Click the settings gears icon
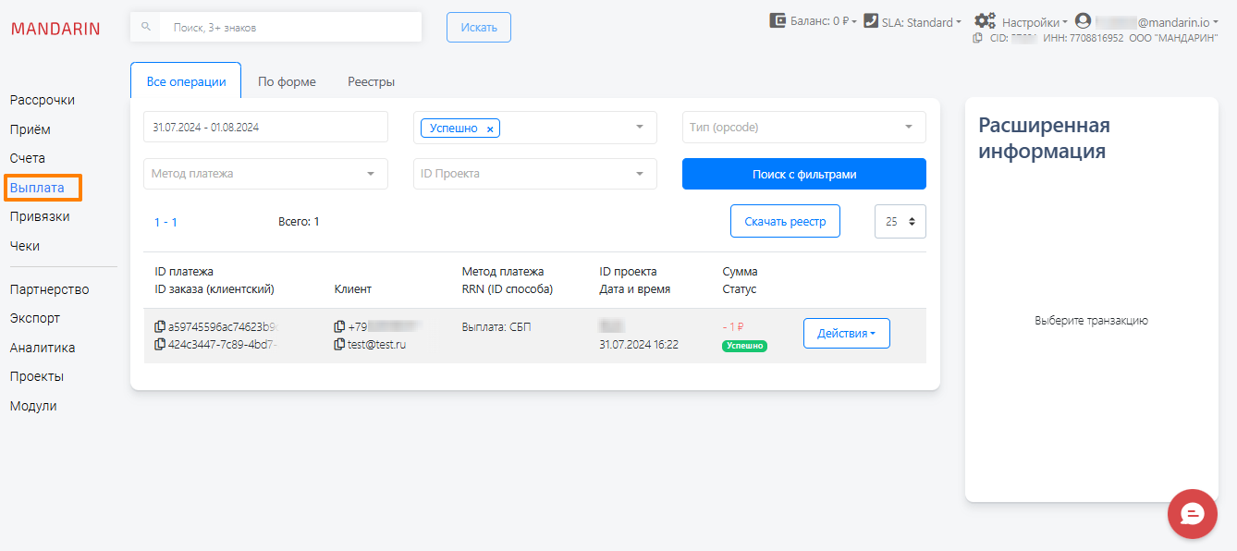1237x551 pixels. tap(986, 21)
